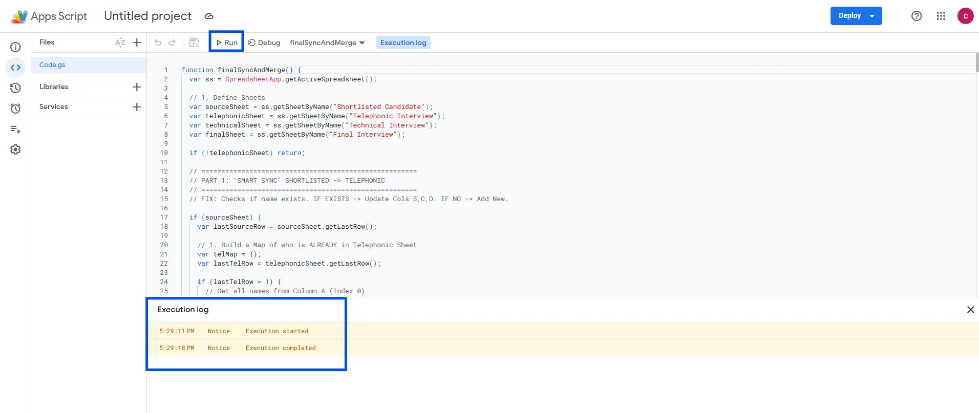The width and height of the screenshot is (979, 413).
Task: Toggle the Execution log button
Action: click(x=403, y=42)
